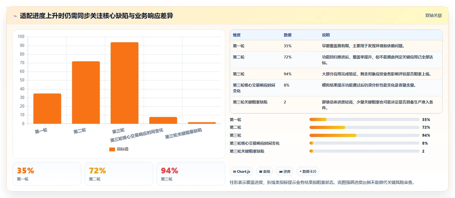455x198 pixels.
Task: Click the 50 y-axis tick label
Action: coord(22,80)
